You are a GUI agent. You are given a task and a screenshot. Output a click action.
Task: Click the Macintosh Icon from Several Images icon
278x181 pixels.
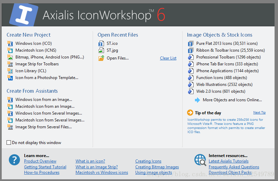click(x=10, y=120)
